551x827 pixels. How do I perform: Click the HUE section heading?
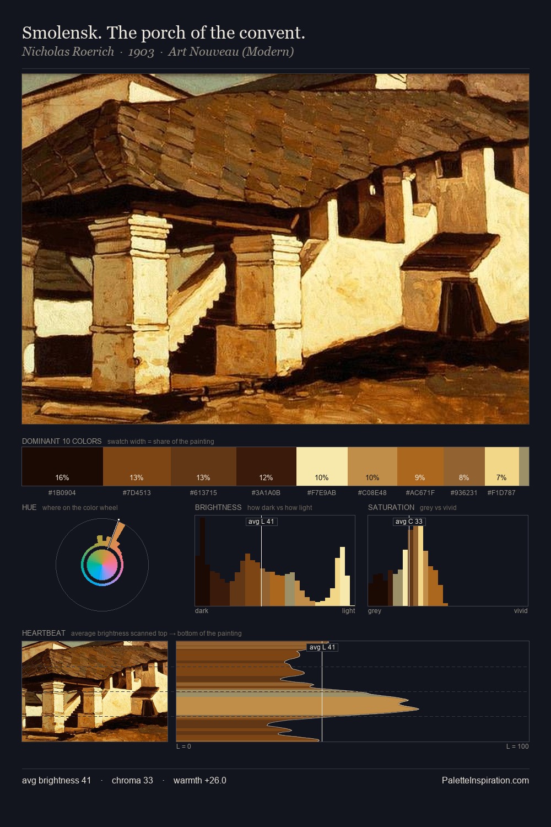pos(29,507)
